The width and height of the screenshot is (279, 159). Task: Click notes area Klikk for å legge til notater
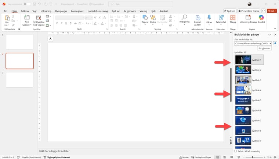(x=54, y=151)
